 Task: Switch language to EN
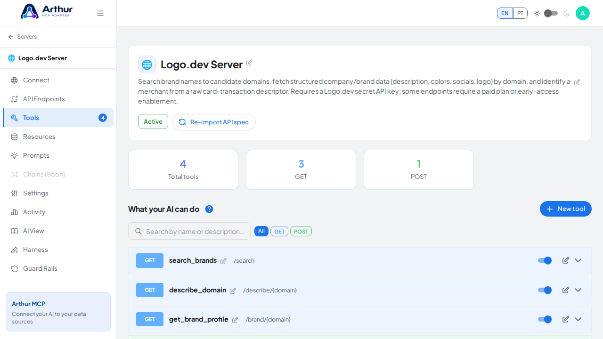[x=505, y=13]
